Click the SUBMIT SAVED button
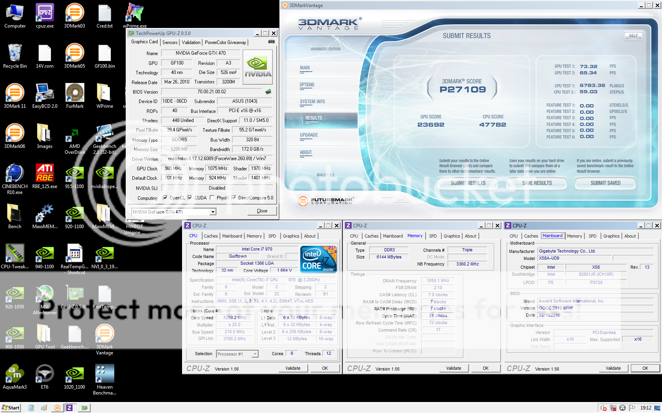This screenshot has width=662, height=413. click(x=605, y=183)
